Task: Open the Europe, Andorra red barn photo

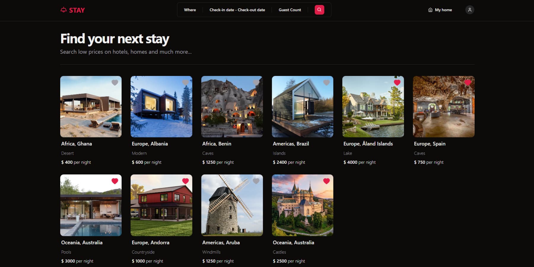Action: [161, 205]
